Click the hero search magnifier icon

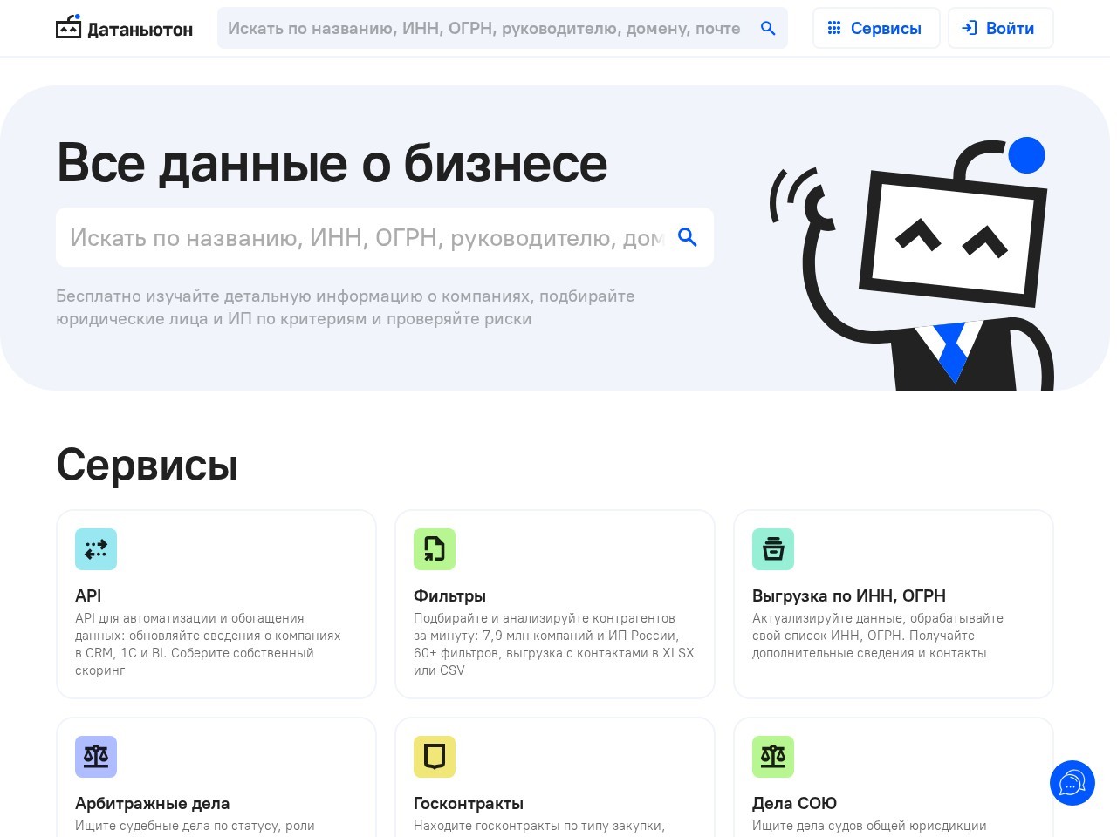pos(688,237)
